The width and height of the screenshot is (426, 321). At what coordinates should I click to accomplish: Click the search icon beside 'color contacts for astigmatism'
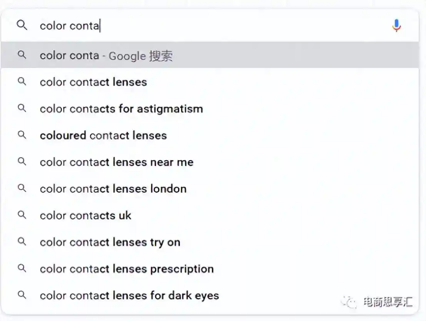[22, 109]
